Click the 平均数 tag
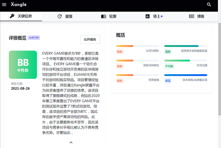Screen dimensions: 221x148 [169, 66]
